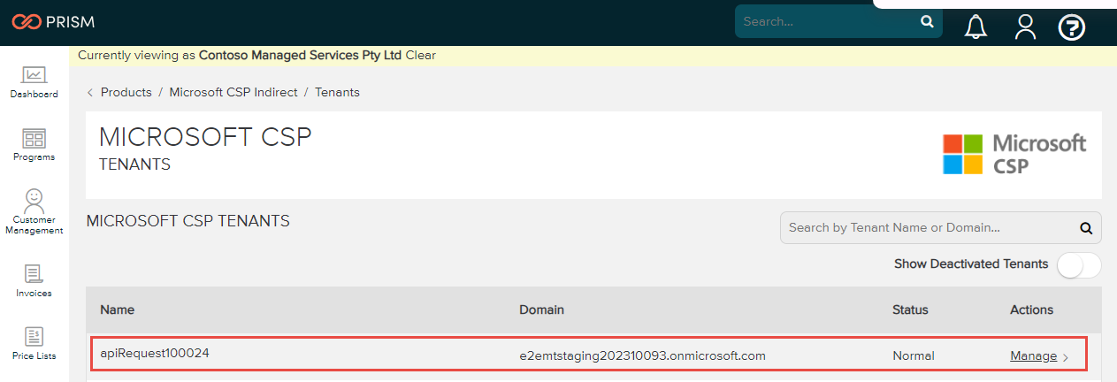Screen dimensions: 1117x382
Task: Open the help question mark icon
Action: pyautogui.click(x=1072, y=27)
